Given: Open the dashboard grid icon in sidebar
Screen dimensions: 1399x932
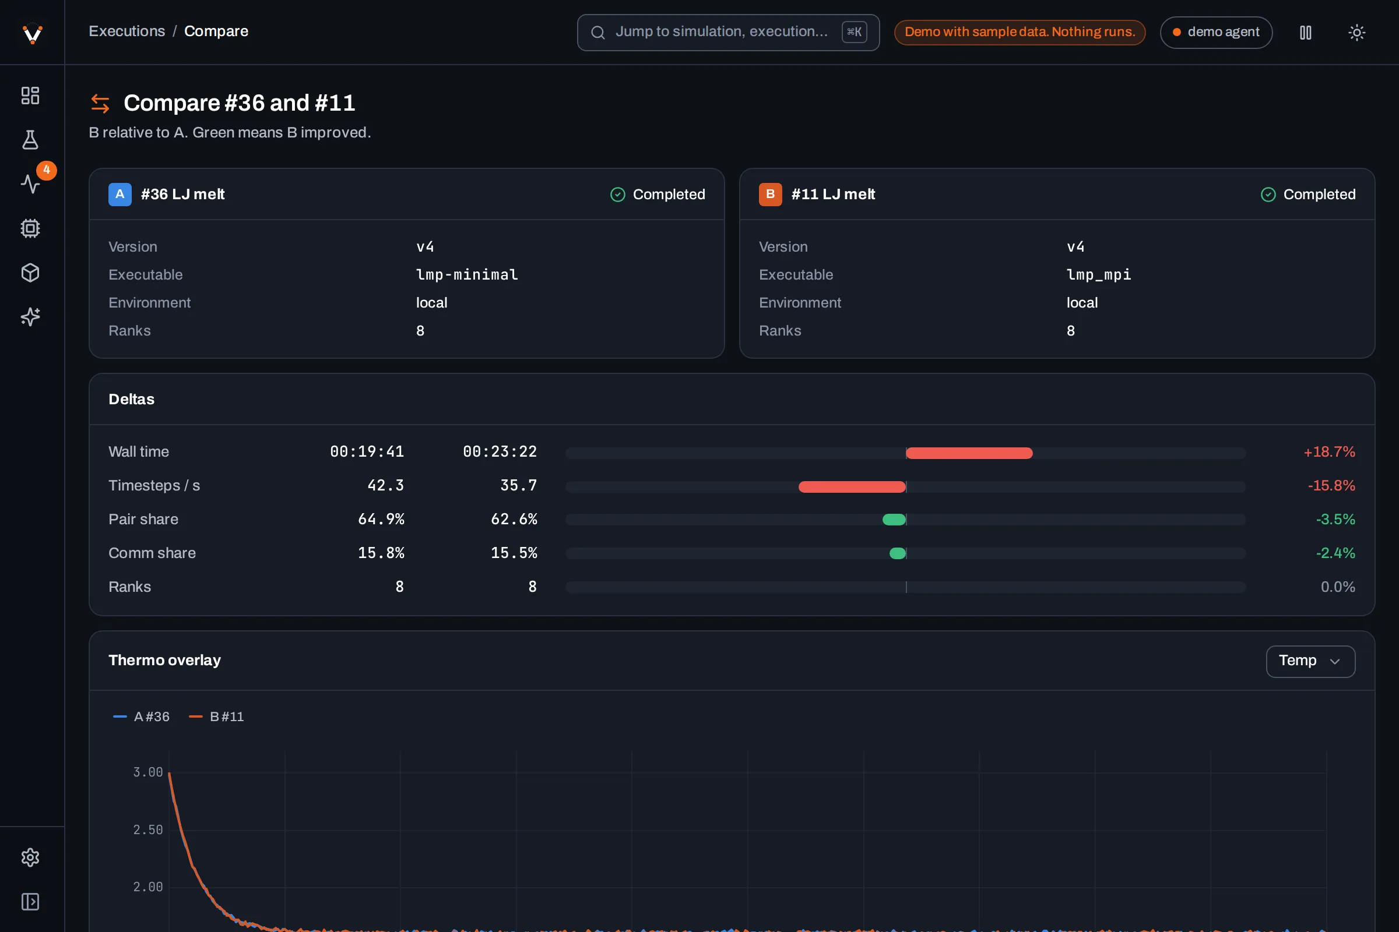Looking at the screenshot, I should point(30,96).
